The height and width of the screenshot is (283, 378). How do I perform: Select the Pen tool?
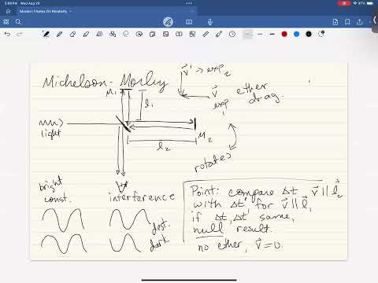(46, 34)
